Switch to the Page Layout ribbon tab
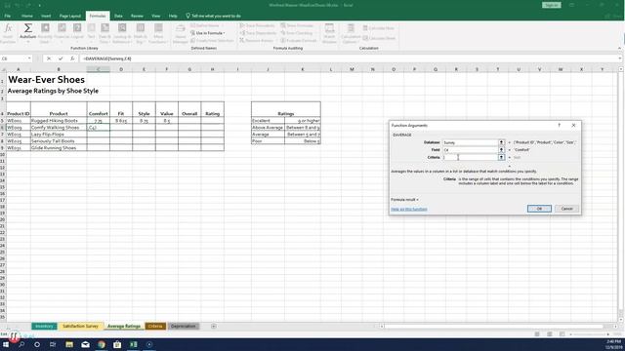Viewport: 625px width, 351px height. click(69, 16)
